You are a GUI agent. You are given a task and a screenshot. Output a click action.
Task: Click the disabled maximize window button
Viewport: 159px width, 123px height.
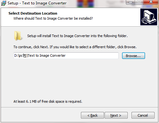pyautogui.click(x=139, y=2)
